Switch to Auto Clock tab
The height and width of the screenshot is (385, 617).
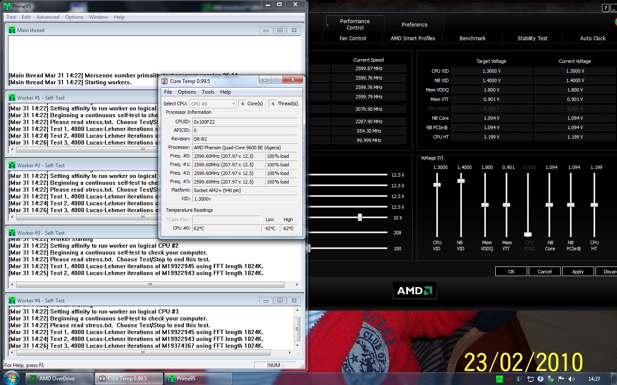[x=593, y=38]
